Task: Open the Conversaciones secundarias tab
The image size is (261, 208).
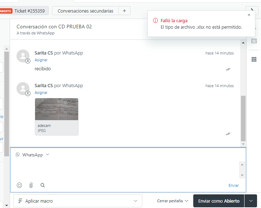Action: [x=85, y=11]
